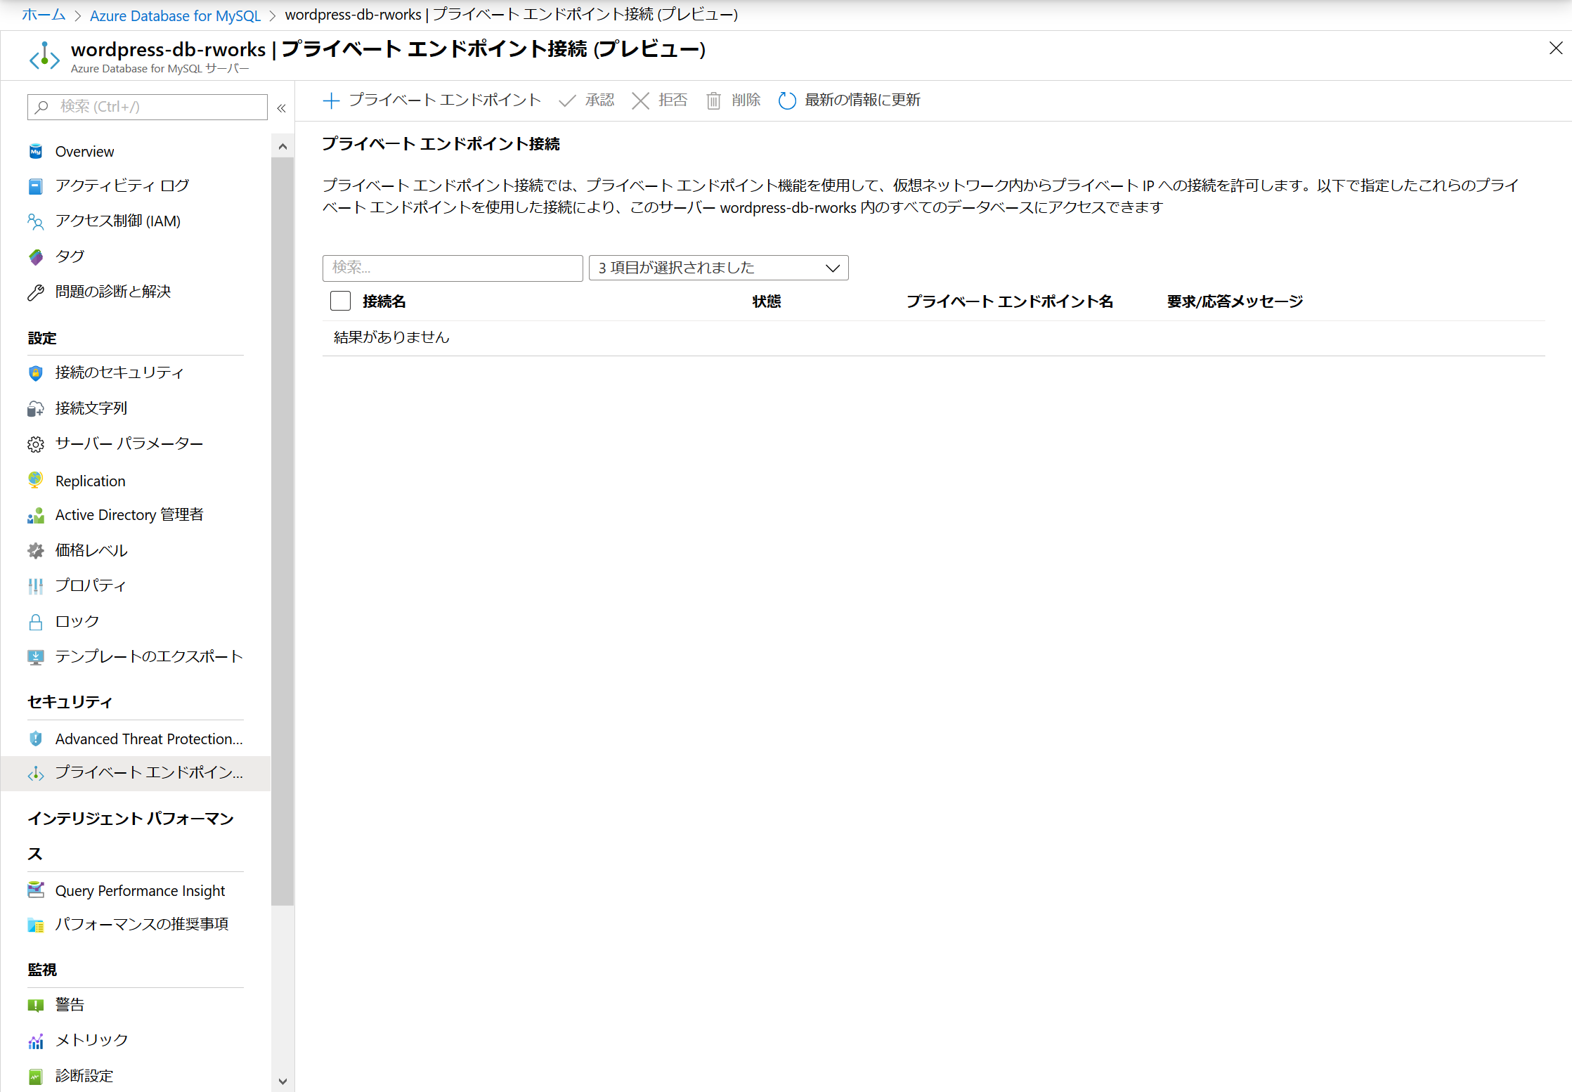Click the sidebar 検索 (Ctrl+/) search box
The width and height of the screenshot is (1572, 1092).
click(x=148, y=107)
